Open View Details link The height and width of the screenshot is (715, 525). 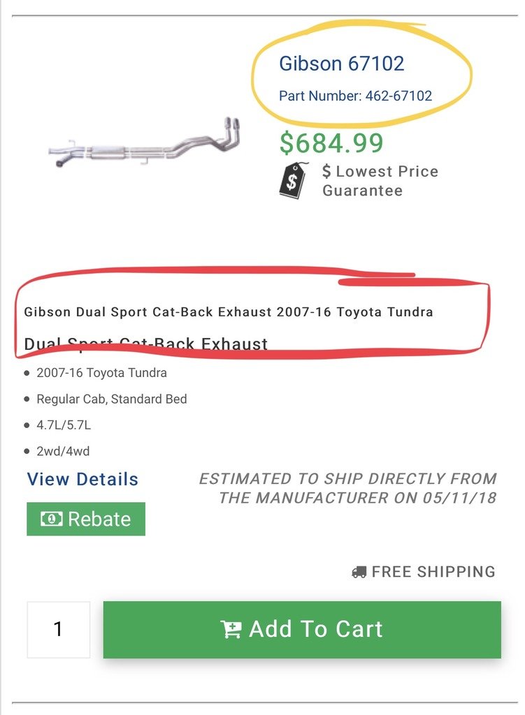pyautogui.click(x=82, y=479)
